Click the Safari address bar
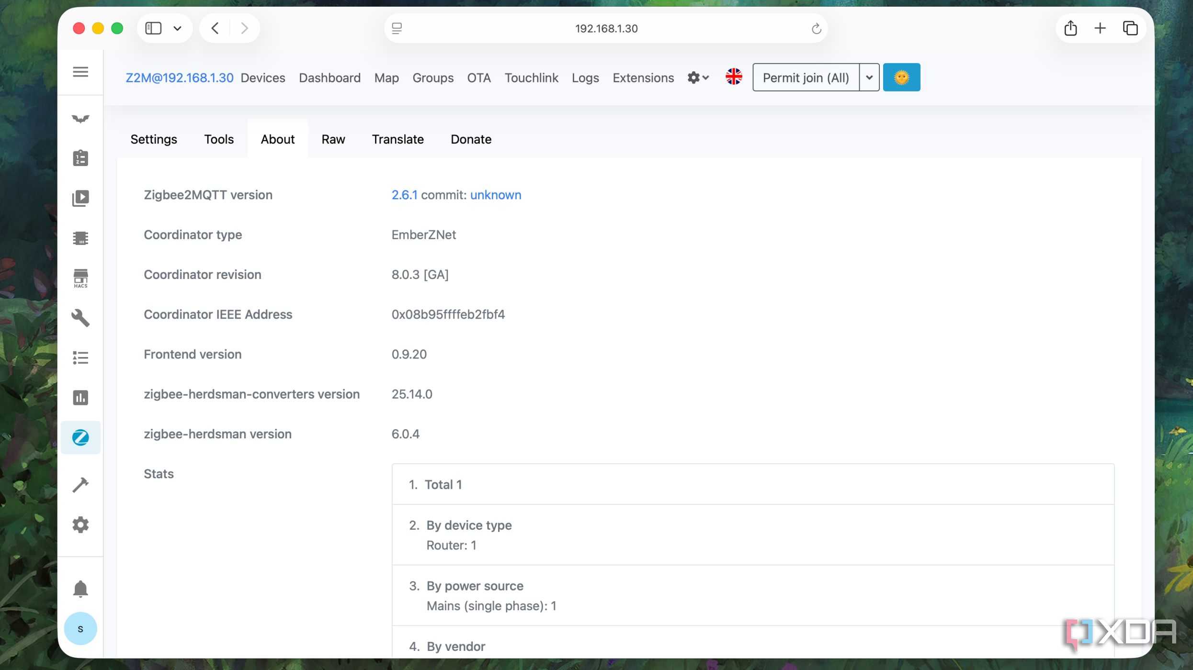 (x=606, y=28)
